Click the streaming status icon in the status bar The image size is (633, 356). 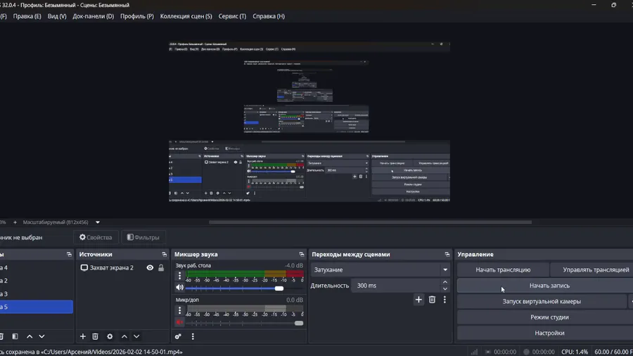click(488, 352)
